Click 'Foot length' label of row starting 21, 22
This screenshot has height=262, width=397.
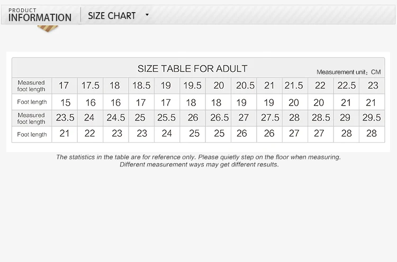tap(32, 134)
